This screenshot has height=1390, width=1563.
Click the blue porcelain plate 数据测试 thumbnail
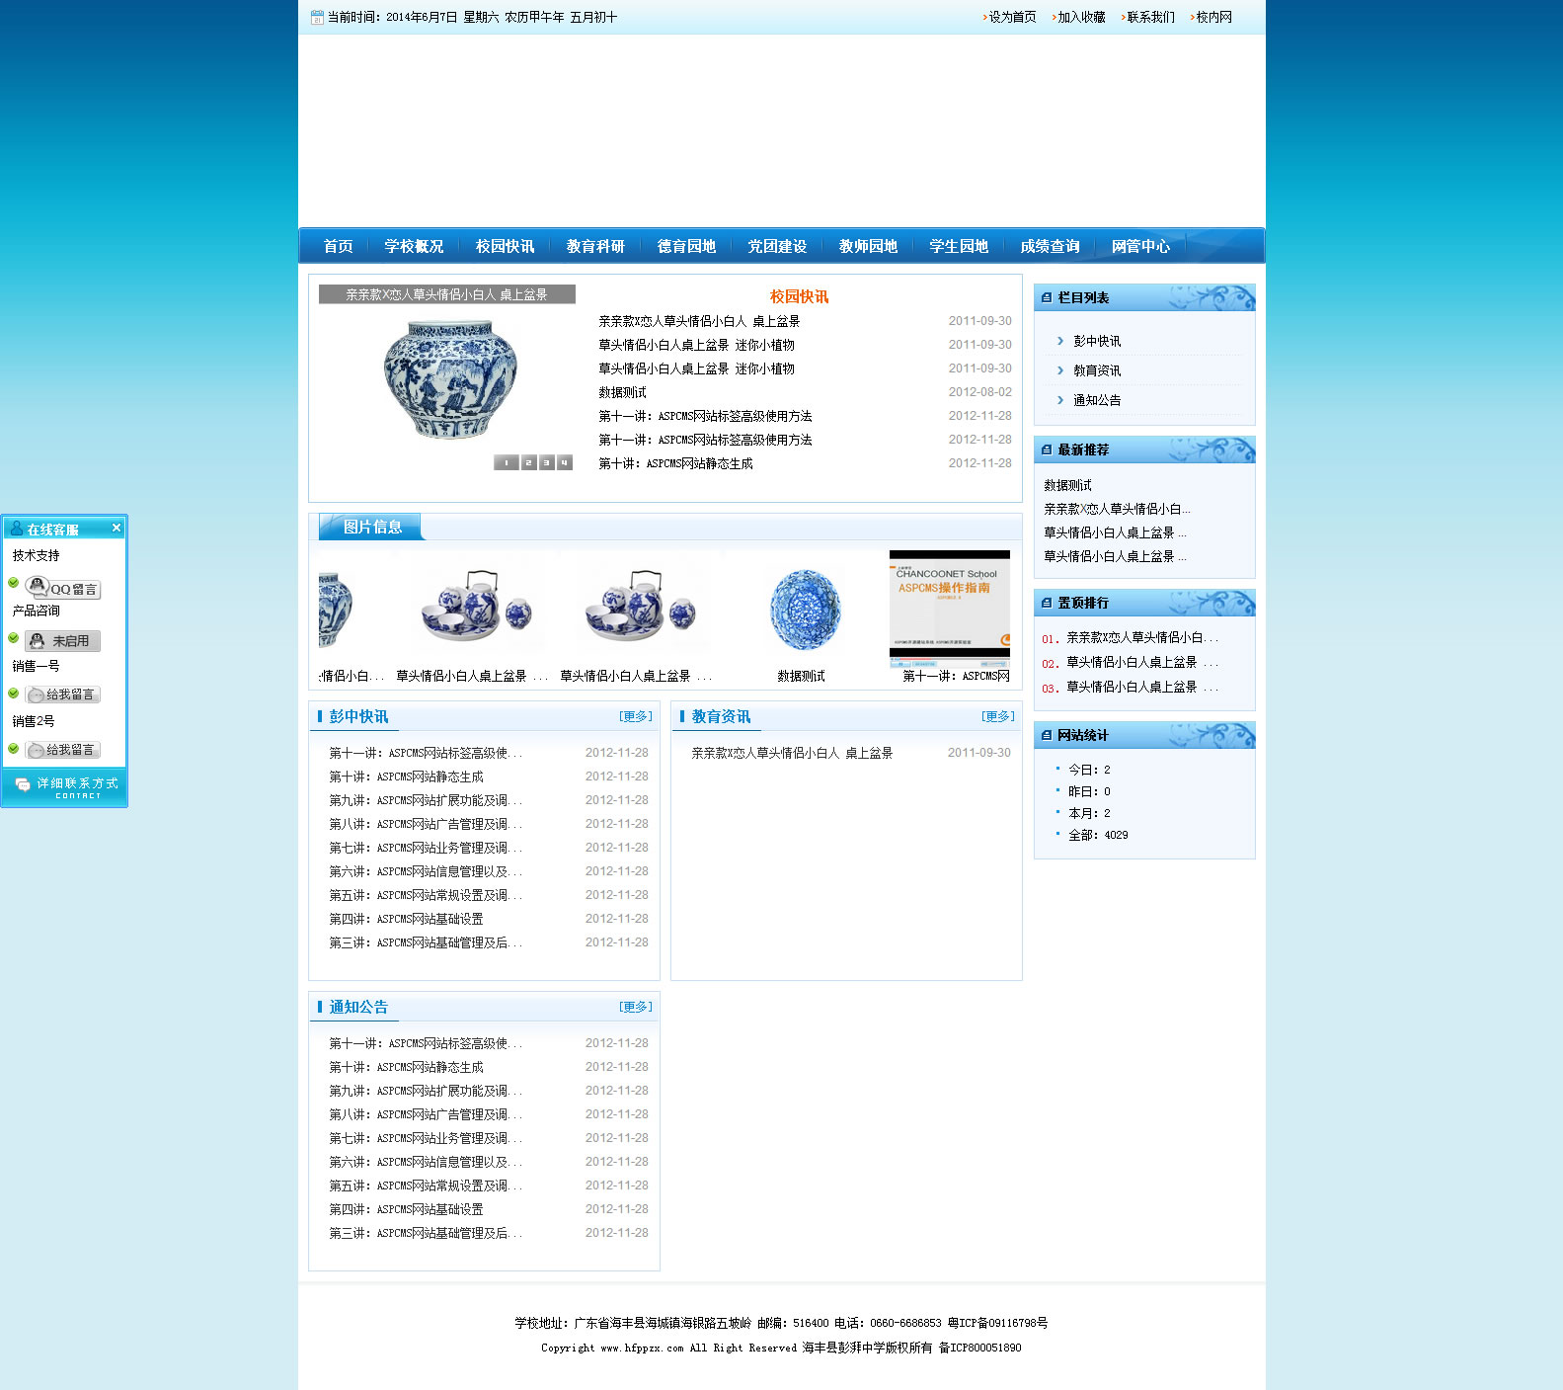coord(804,609)
